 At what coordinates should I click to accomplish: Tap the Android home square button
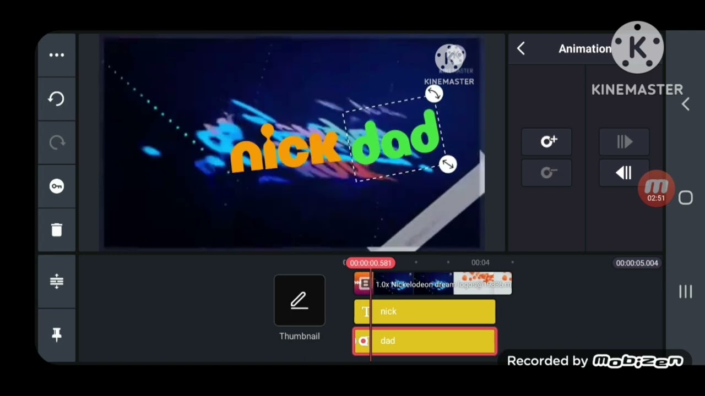tap(686, 198)
